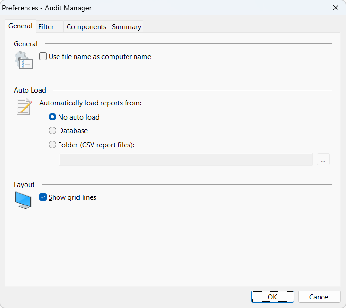Select the General tab
The image size is (346, 308).
click(x=21, y=26)
